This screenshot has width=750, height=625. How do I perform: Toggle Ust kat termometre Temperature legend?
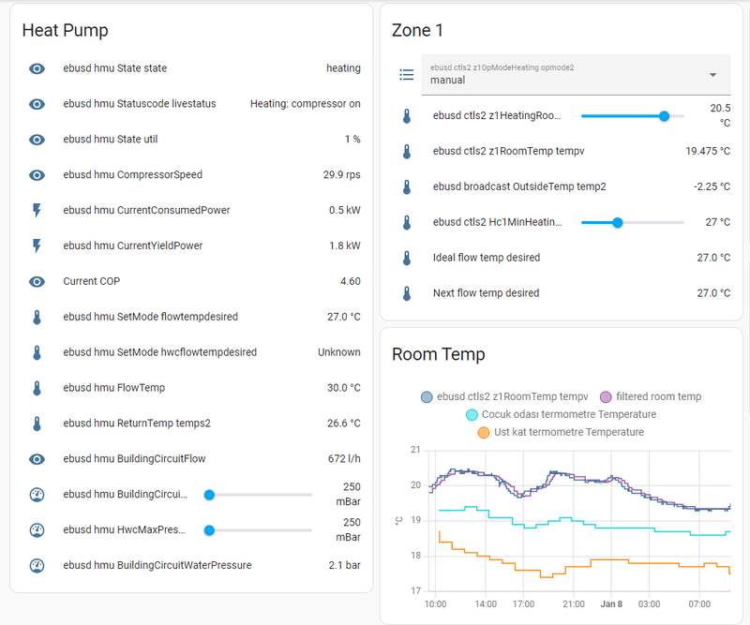tap(561, 432)
